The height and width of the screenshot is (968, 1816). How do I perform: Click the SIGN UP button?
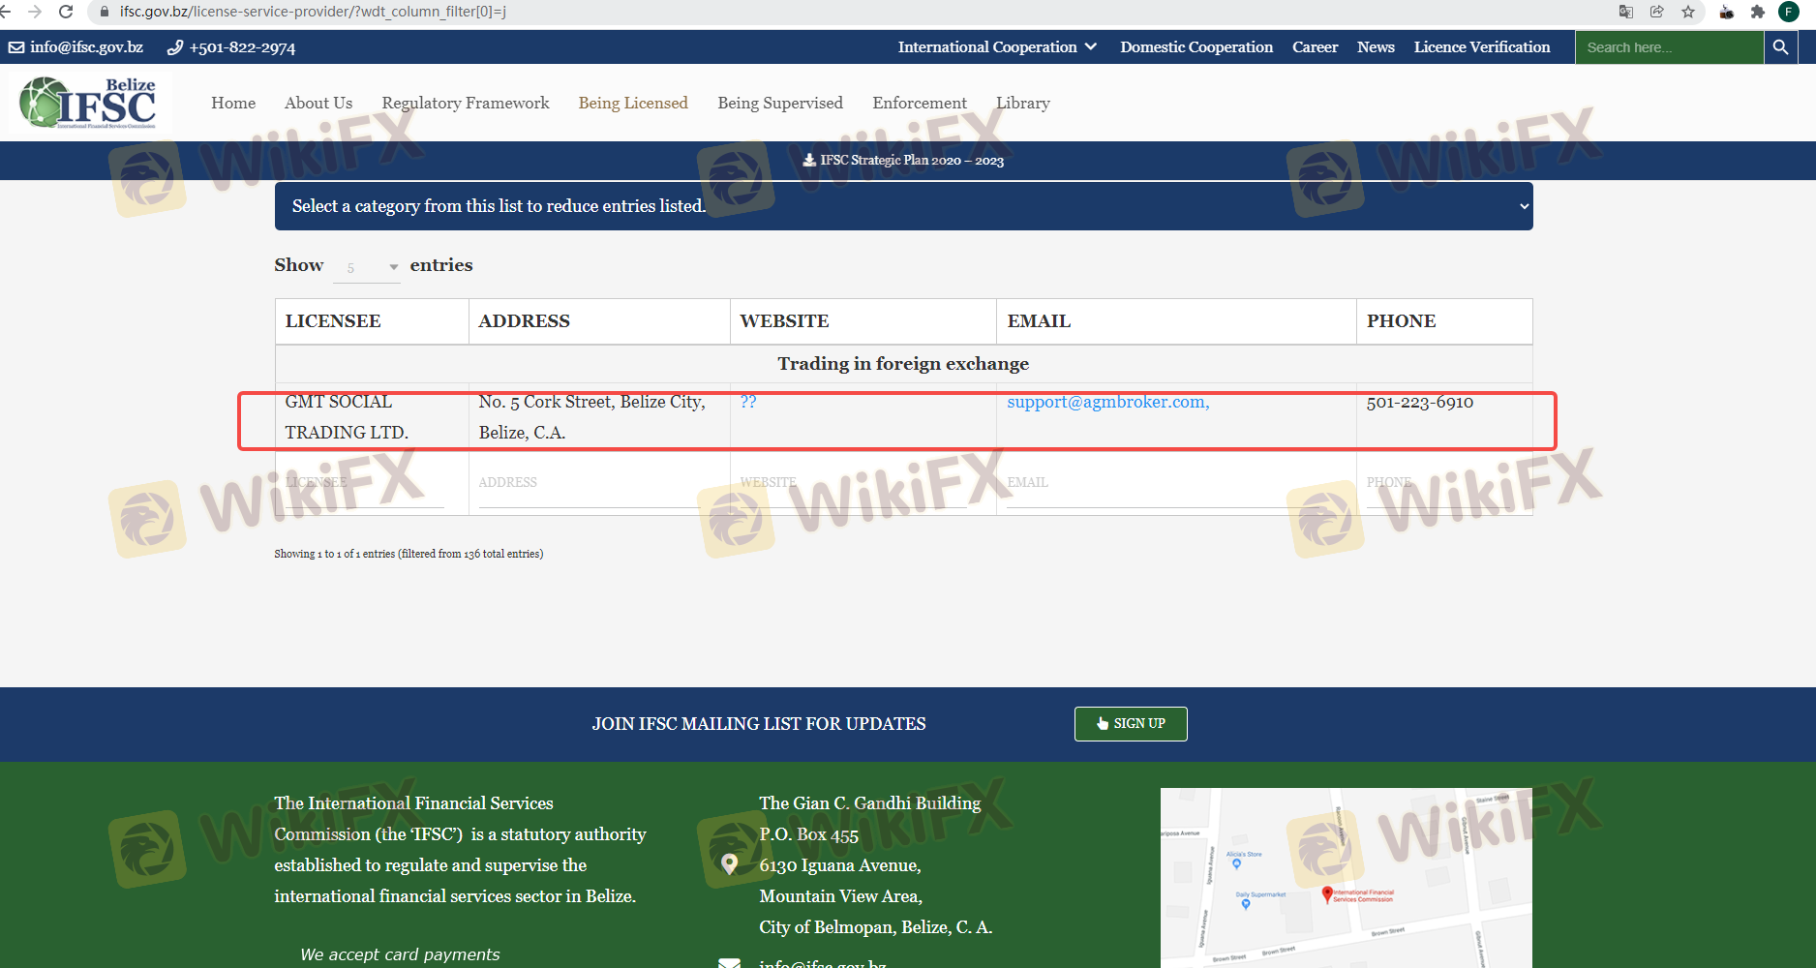click(1131, 724)
